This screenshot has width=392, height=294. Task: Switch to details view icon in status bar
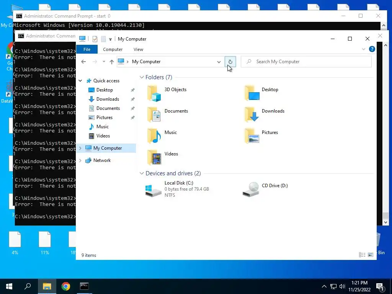pos(362,255)
